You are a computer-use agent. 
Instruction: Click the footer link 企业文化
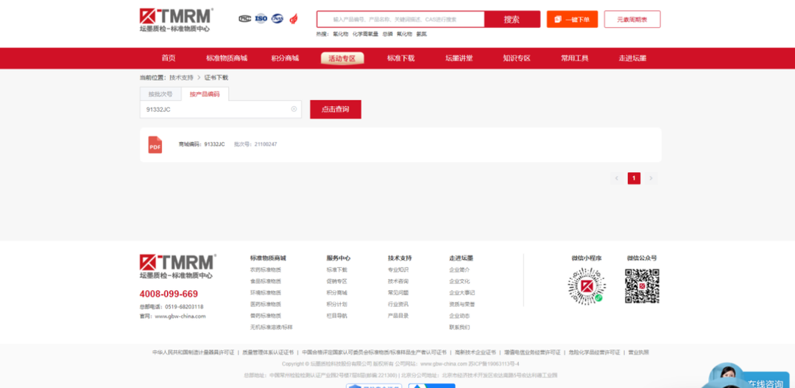459,281
